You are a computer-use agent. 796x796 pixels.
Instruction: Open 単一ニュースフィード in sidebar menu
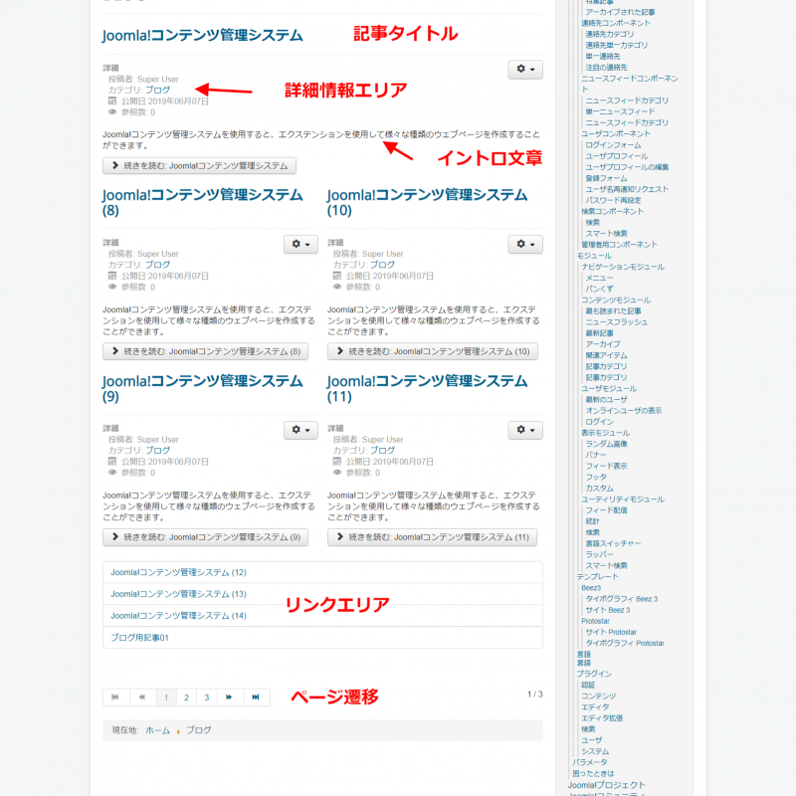(x=620, y=111)
